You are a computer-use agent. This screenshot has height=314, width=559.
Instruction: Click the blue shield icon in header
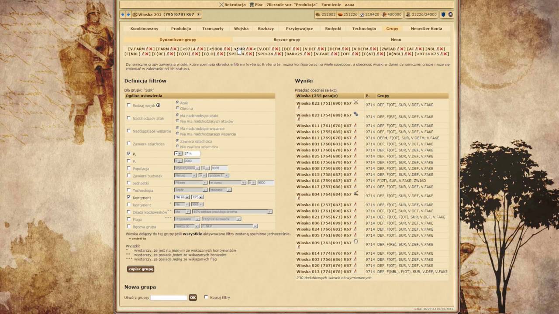pyautogui.click(x=443, y=14)
